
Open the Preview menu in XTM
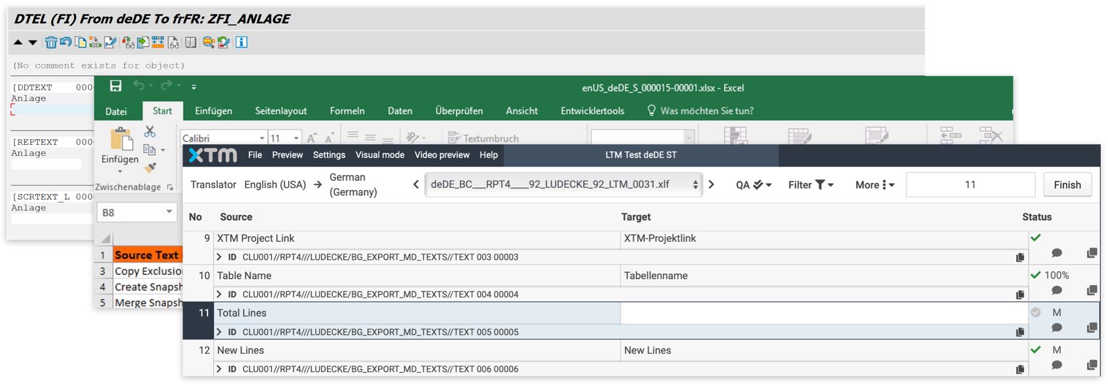click(288, 155)
